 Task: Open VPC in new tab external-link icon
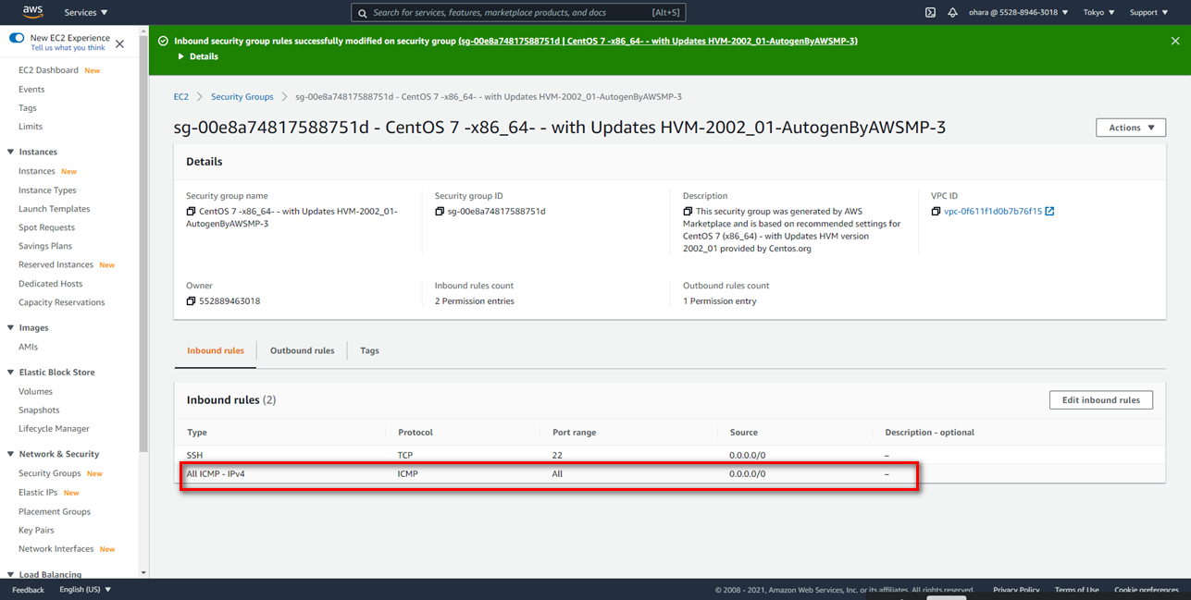tap(1049, 211)
